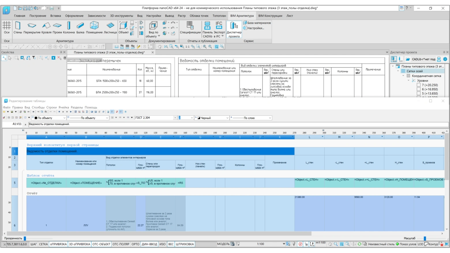This screenshot has height=253, width=450.
Task: Check the level 7 (+20.250) checkbox
Action: [419, 85]
